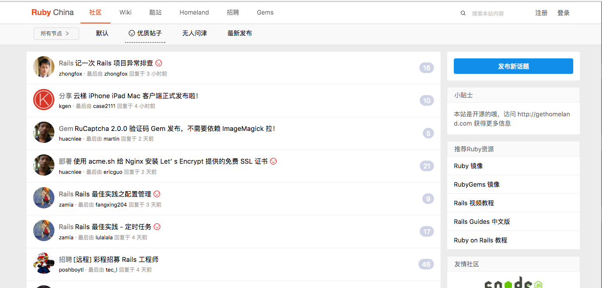Click the Ruby China logo

click(x=53, y=12)
